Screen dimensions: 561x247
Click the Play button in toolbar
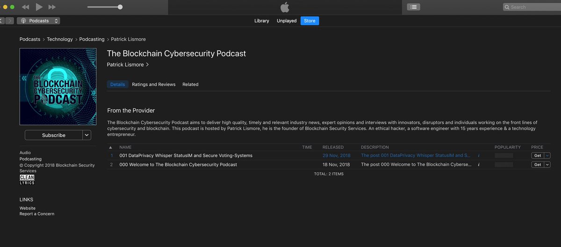point(39,7)
